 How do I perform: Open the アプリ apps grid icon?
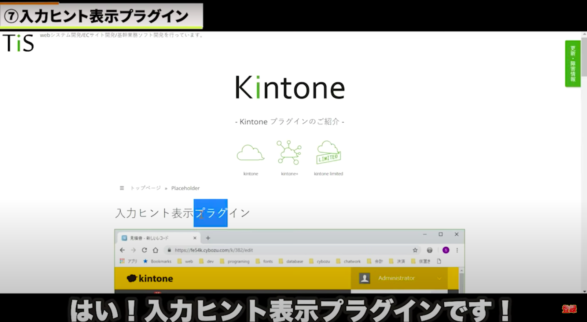pyautogui.click(x=122, y=261)
